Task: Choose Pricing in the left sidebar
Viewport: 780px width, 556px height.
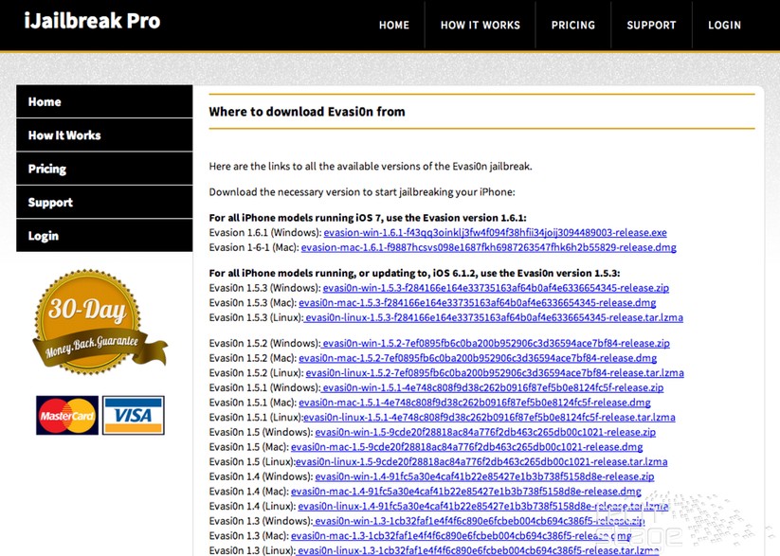Action: (104, 169)
